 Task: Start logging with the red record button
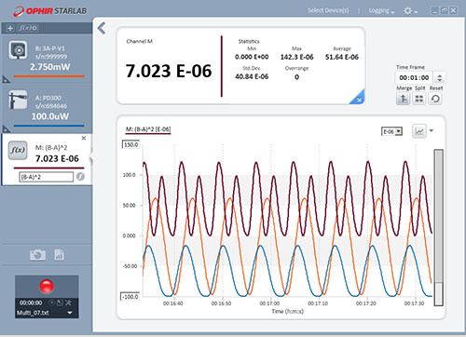pyautogui.click(x=47, y=286)
